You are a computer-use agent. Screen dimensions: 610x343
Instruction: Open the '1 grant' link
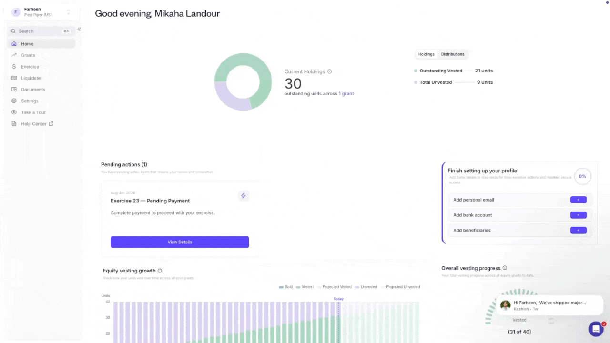[346, 94]
